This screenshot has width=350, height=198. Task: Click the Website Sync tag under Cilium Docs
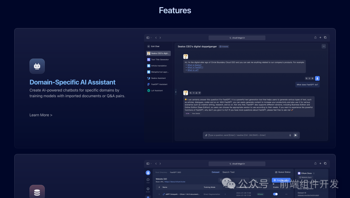[x=305, y=178]
